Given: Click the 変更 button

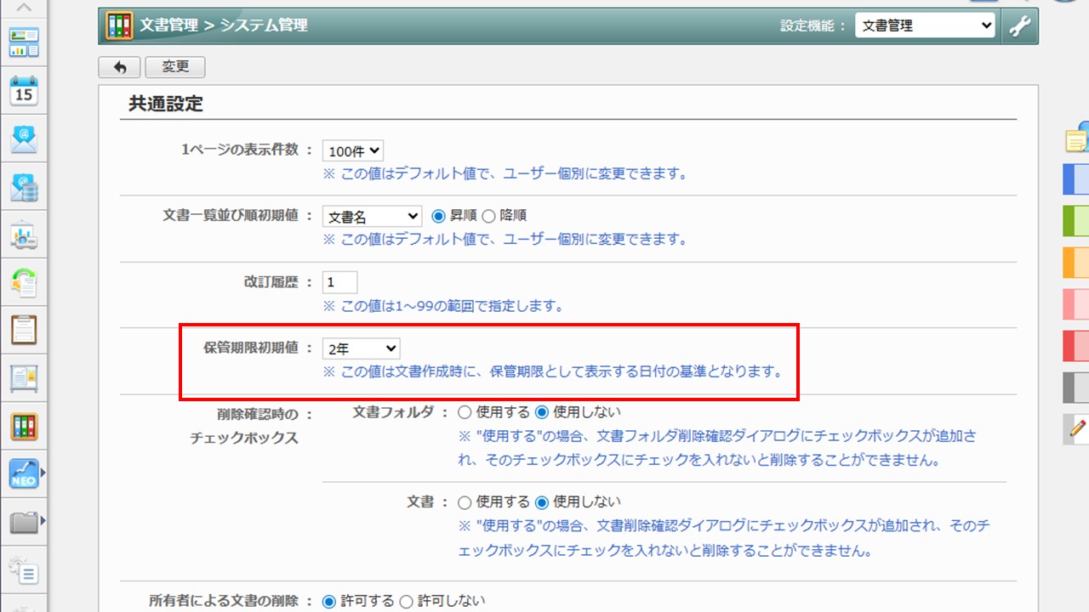Looking at the screenshot, I should (x=175, y=67).
